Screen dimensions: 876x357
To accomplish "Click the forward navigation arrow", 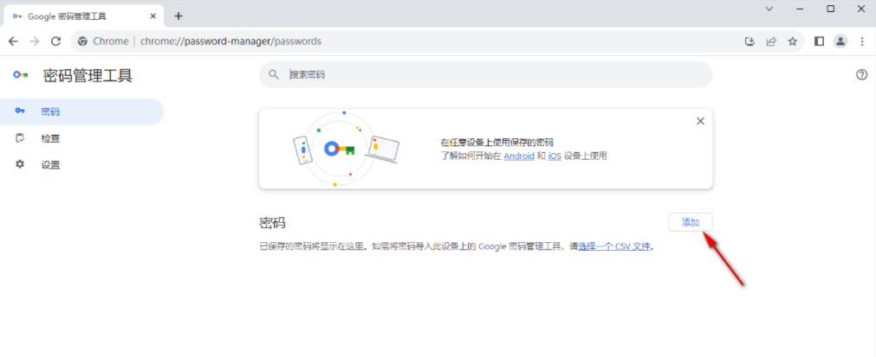I will 35,41.
